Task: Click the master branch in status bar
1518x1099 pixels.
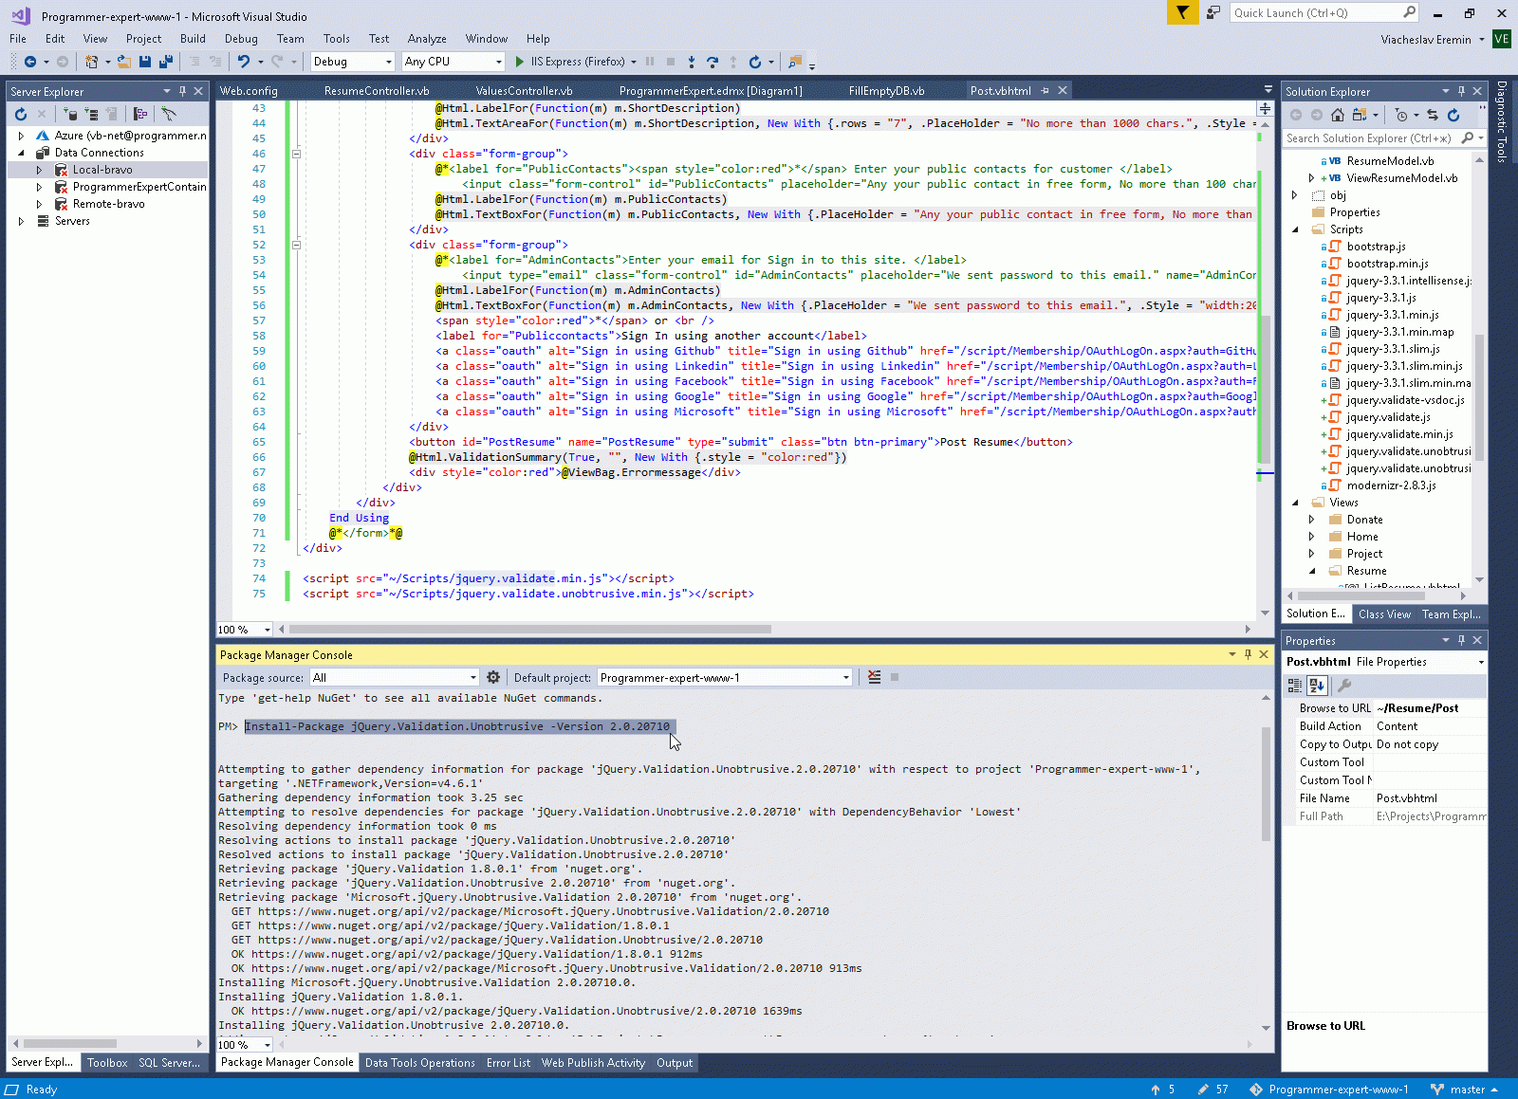Action: pyautogui.click(x=1466, y=1090)
